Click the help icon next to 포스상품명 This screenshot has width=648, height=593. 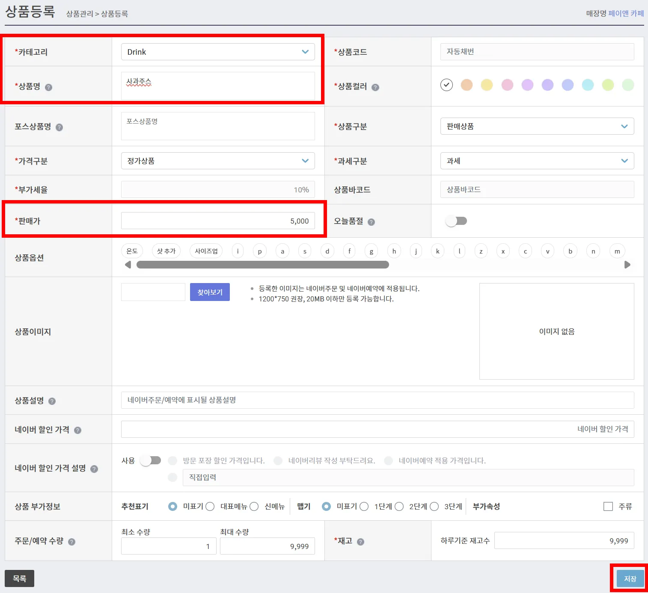pyautogui.click(x=59, y=127)
